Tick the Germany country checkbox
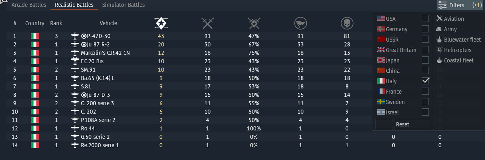Image resolution: width=485 pixels, height=160 pixels. click(425, 29)
